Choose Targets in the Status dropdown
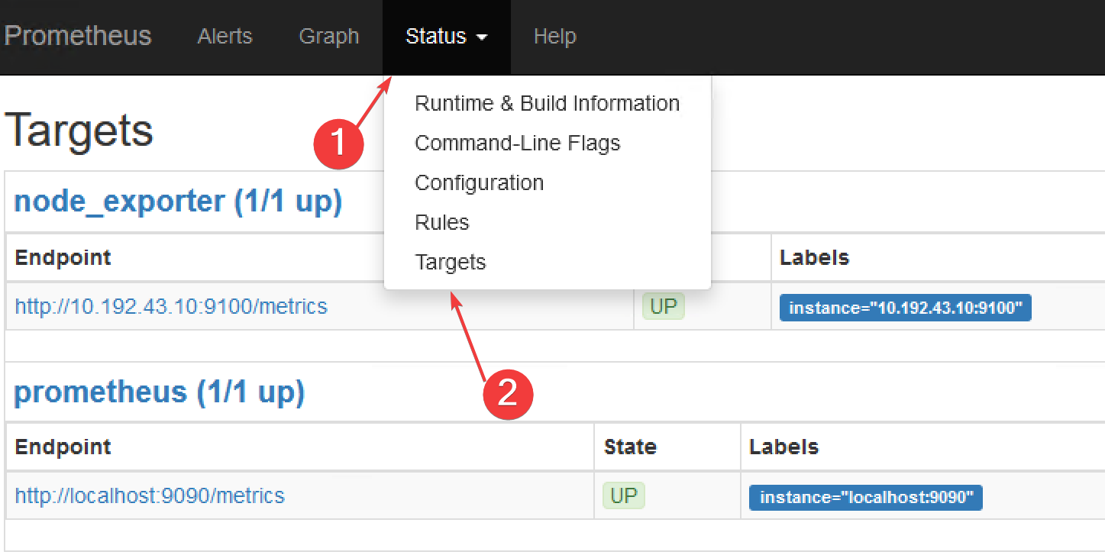This screenshot has width=1105, height=555. pyautogui.click(x=450, y=262)
